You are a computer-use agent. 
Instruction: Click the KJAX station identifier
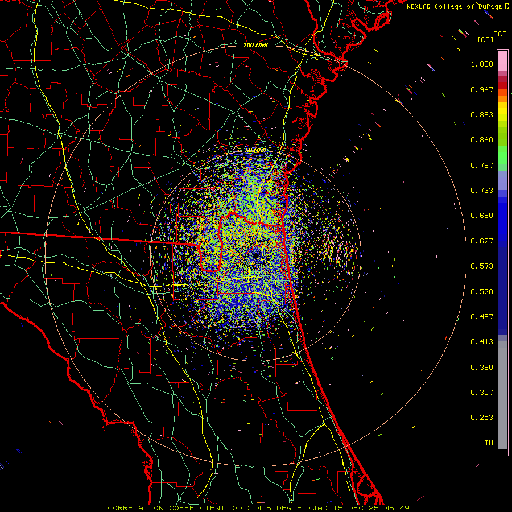(317, 508)
